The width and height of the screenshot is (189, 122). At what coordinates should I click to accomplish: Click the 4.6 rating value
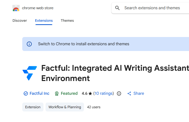[x=84, y=93]
